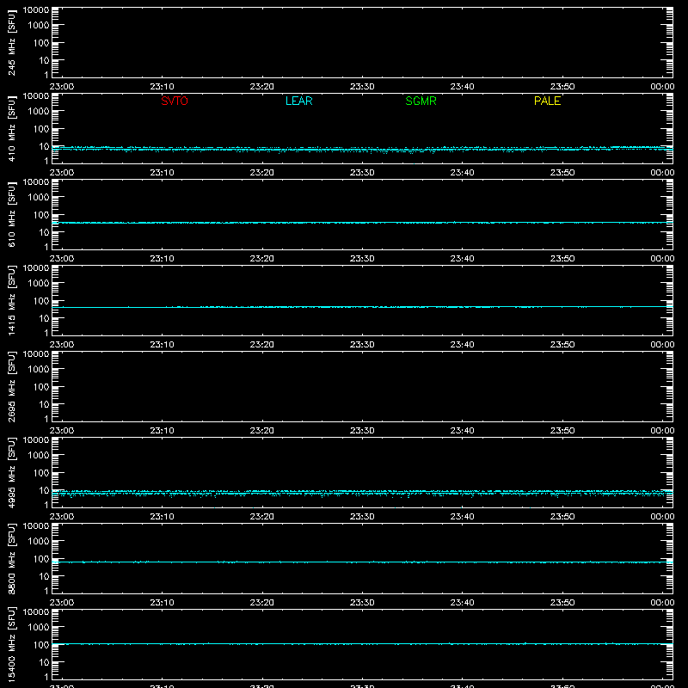Click 23:40 label under the 2695 MHz panel
Screen dimensions: 688x688
click(462, 431)
